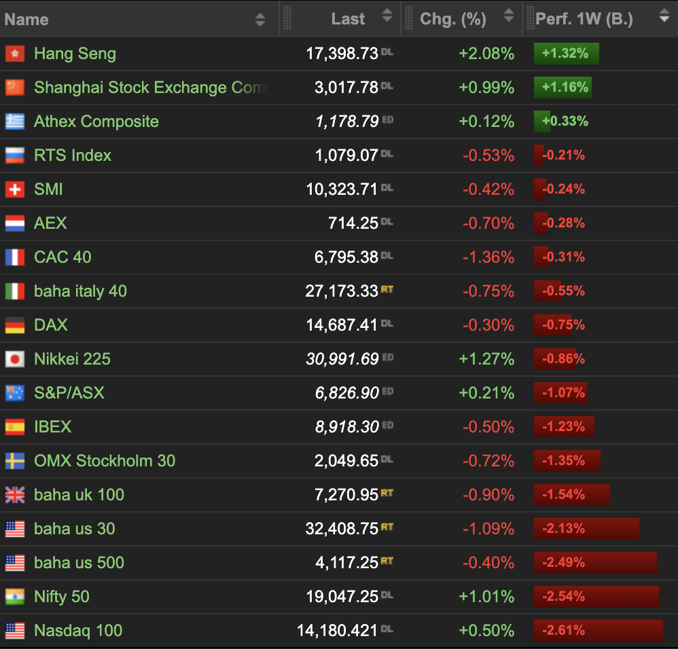The height and width of the screenshot is (649, 678).
Task: Sort table by Last column arrows
Action: click(x=387, y=15)
